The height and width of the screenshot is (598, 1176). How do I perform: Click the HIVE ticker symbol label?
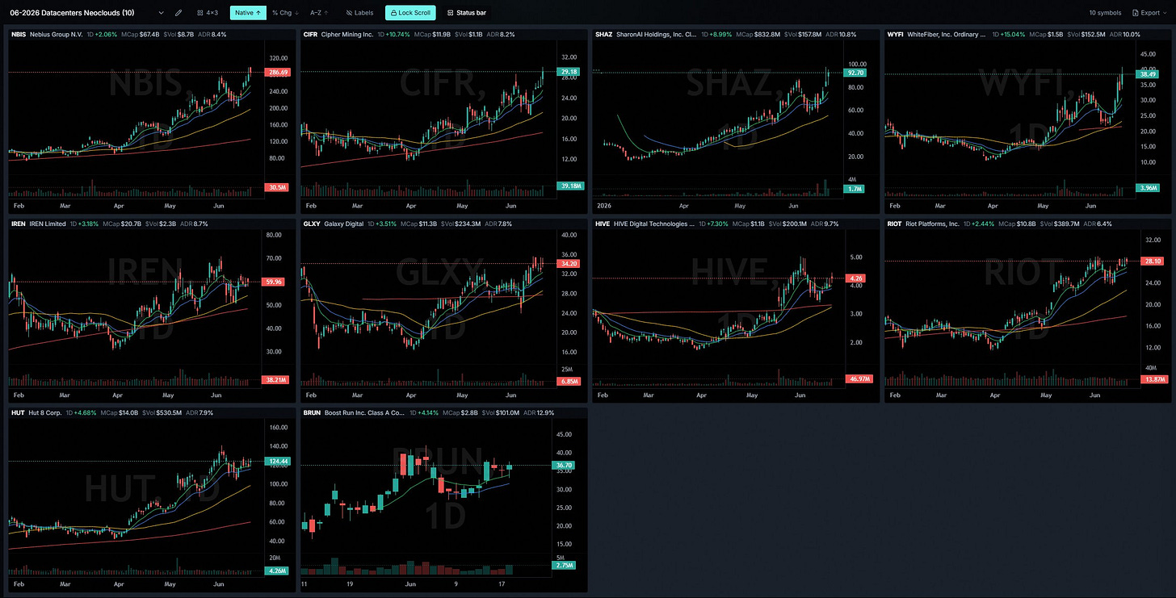(603, 223)
